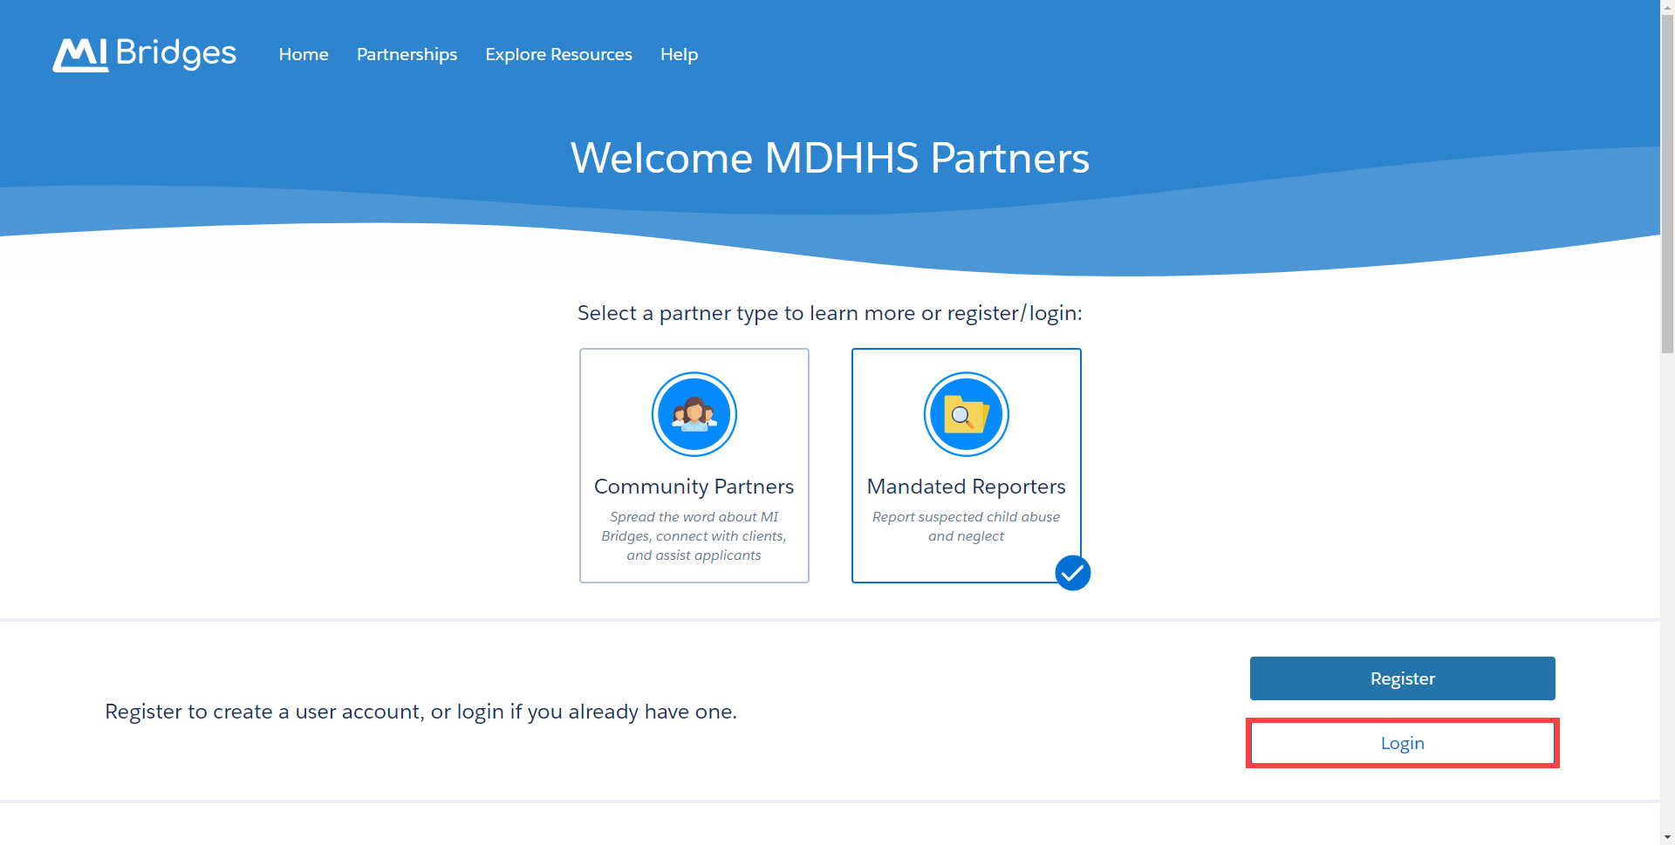The width and height of the screenshot is (1675, 845).
Task: Click the 'Select a partner type' instruction text
Action: click(x=830, y=313)
